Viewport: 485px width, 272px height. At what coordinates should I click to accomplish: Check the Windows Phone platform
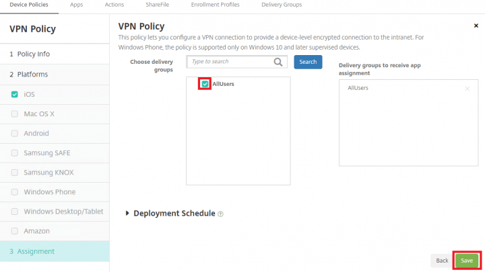coord(15,192)
